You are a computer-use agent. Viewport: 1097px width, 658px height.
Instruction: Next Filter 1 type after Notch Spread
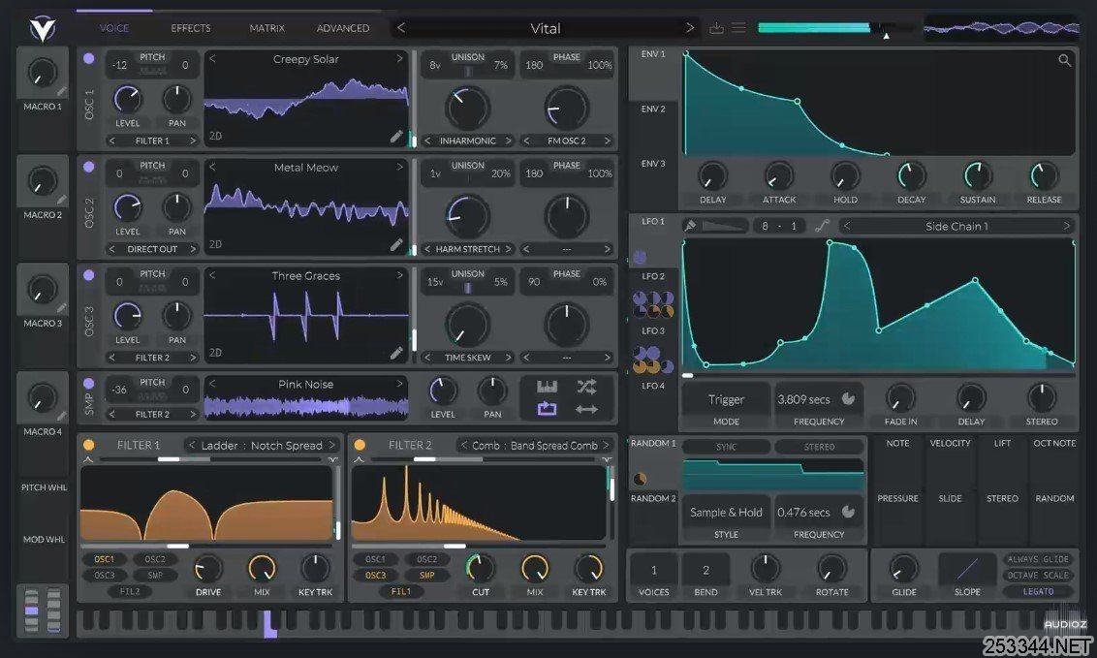click(x=332, y=445)
